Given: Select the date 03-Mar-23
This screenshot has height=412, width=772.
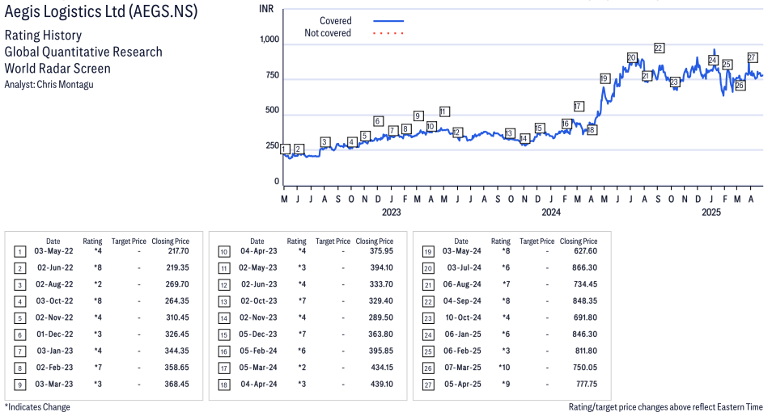Looking at the screenshot, I should click(53, 384).
